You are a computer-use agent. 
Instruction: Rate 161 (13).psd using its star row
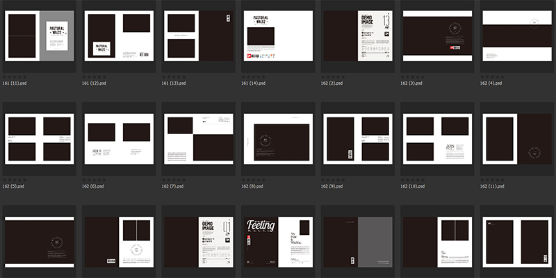pyautogui.click(x=174, y=77)
